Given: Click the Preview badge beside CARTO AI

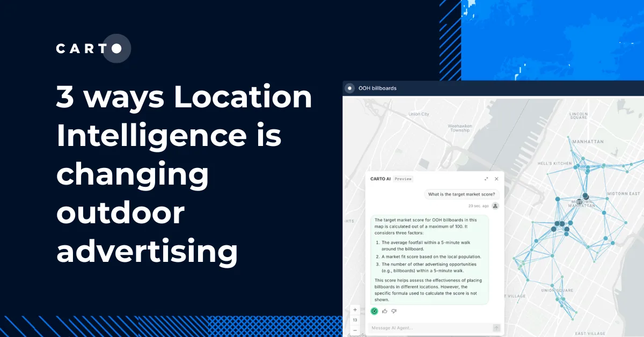Looking at the screenshot, I should click(403, 179).
